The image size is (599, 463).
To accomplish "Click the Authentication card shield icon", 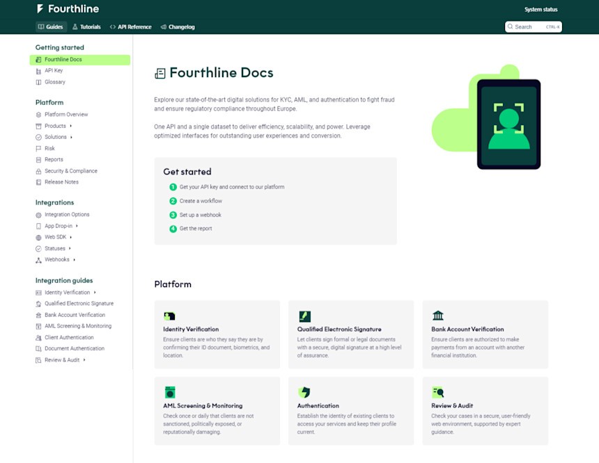I will click(x=304, y=392).
